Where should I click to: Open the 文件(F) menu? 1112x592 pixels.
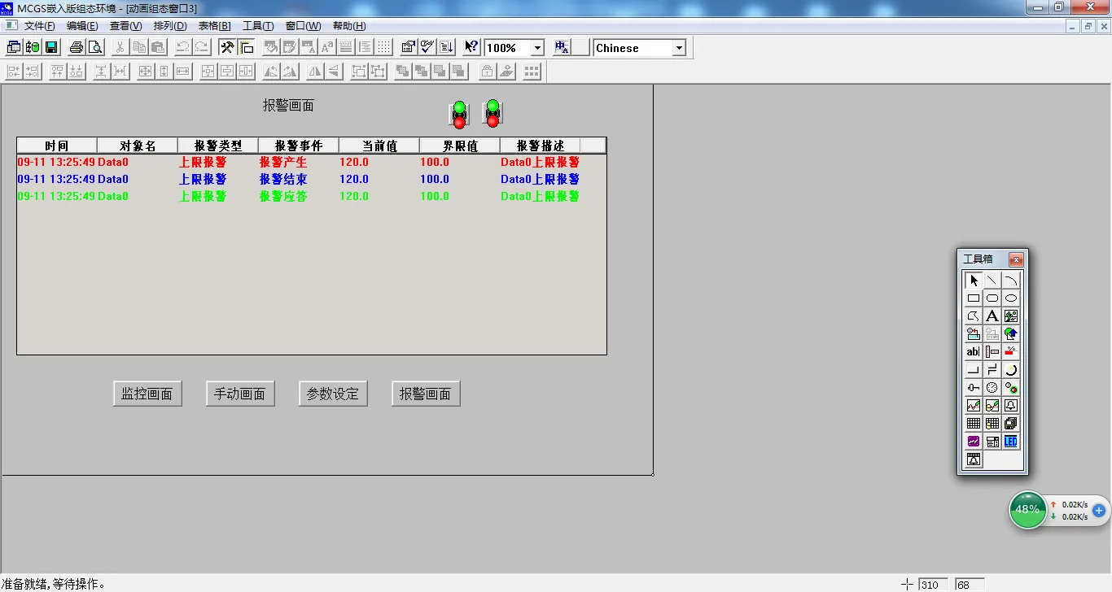point(40,26)
